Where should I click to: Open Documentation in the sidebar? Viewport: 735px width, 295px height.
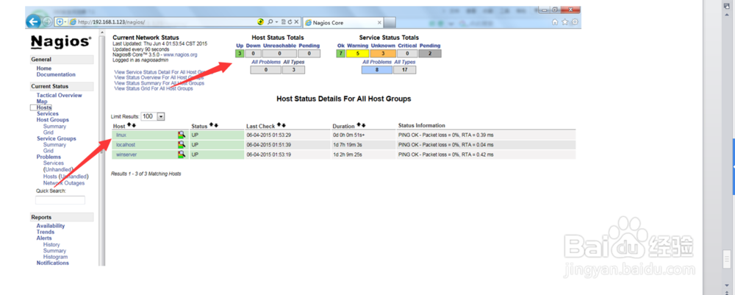pos(56,74)
